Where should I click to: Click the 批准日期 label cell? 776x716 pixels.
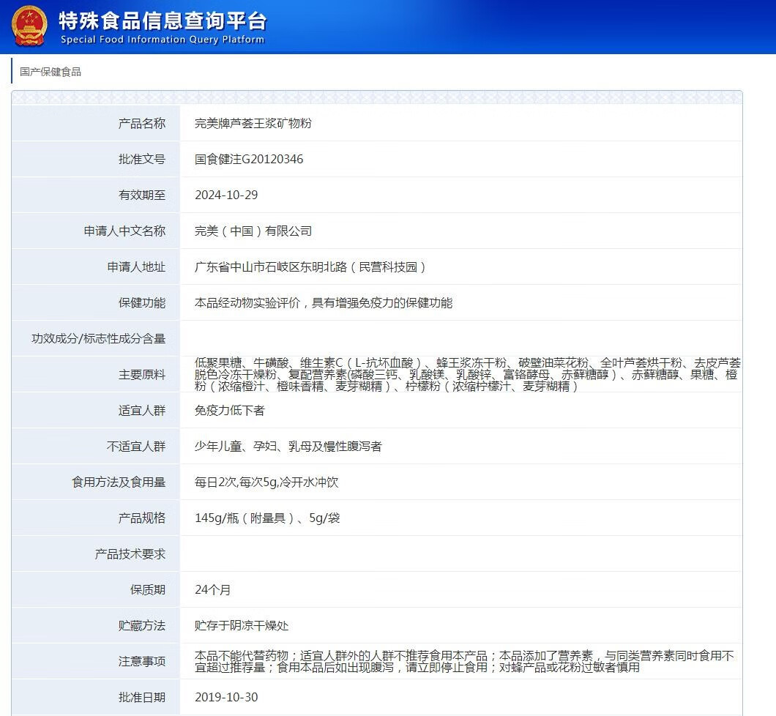pos(96,697)
